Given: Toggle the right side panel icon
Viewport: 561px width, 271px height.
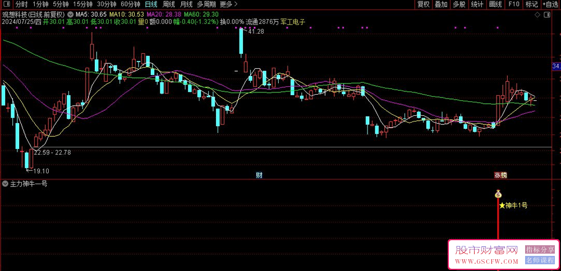Looking at the screenshot, I should pyautogui.click(x=546, y=15).
